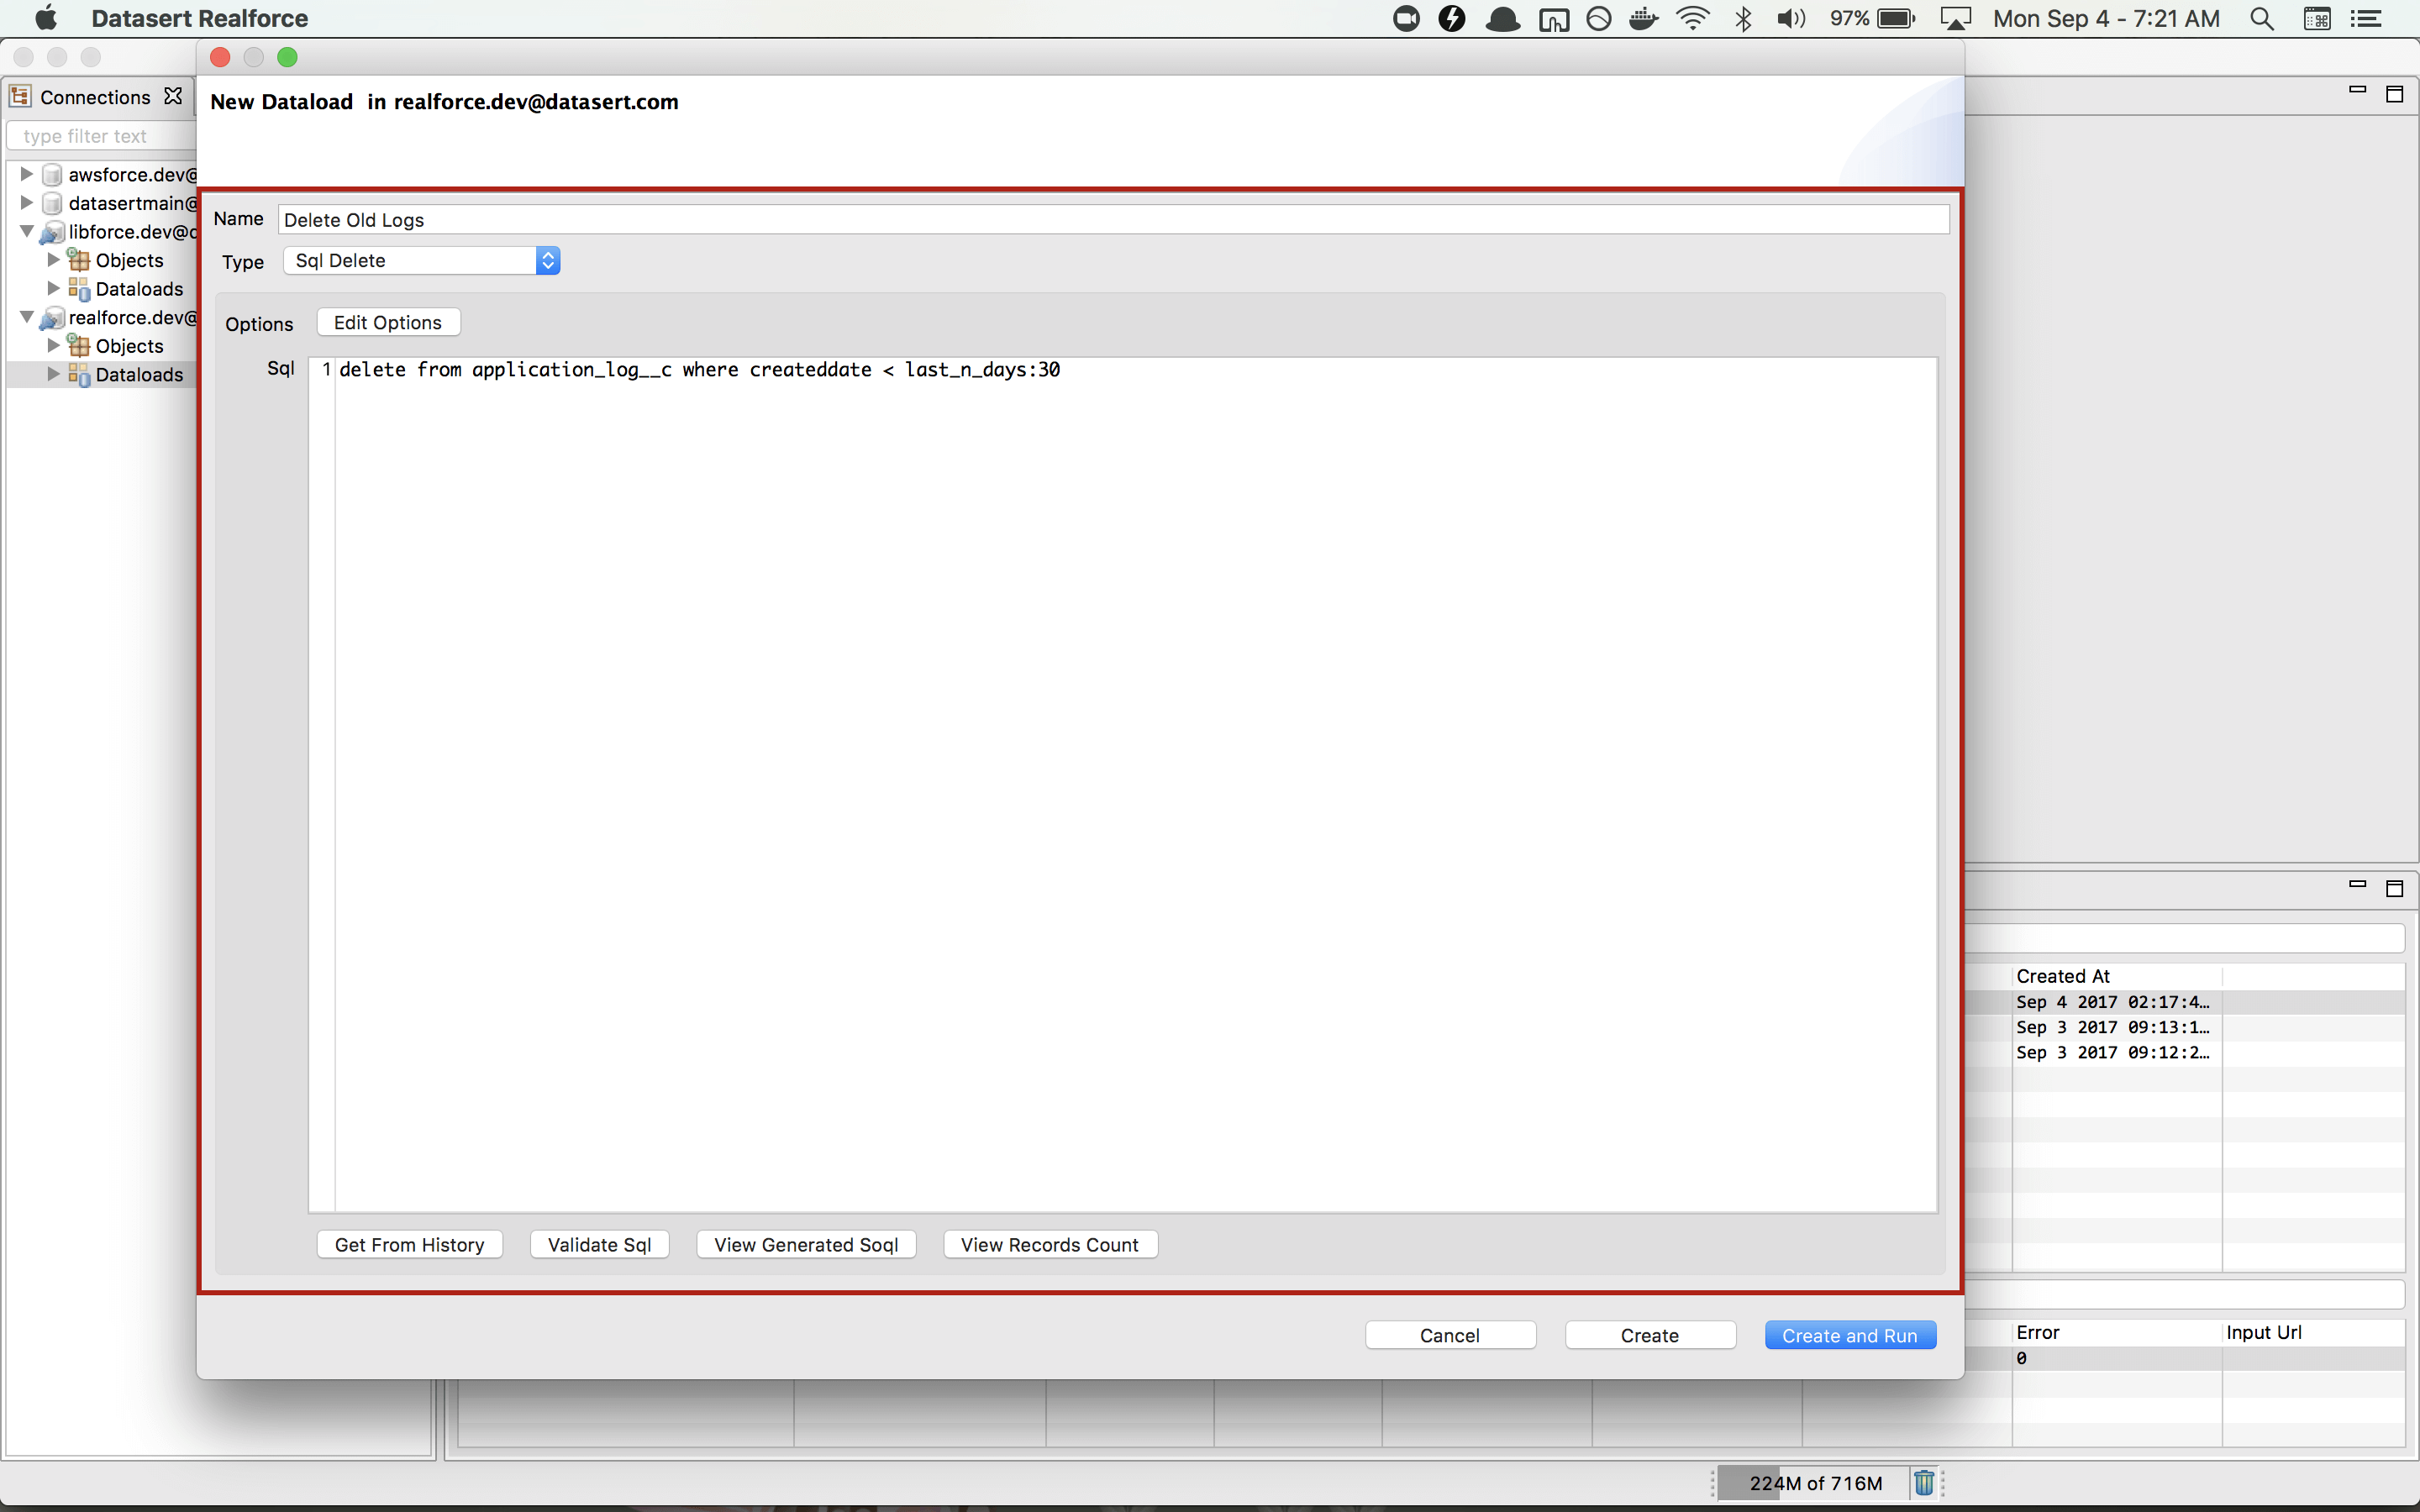Click the garbage collector trash icon

(1923, 1483)
